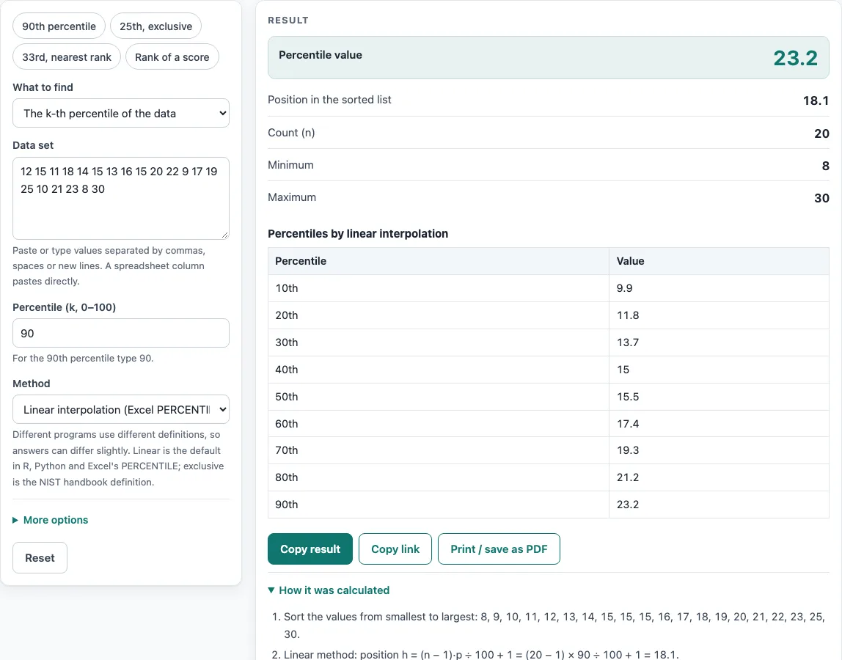Click the Percentile (k, 0–100) label

(x=64, y=307)
